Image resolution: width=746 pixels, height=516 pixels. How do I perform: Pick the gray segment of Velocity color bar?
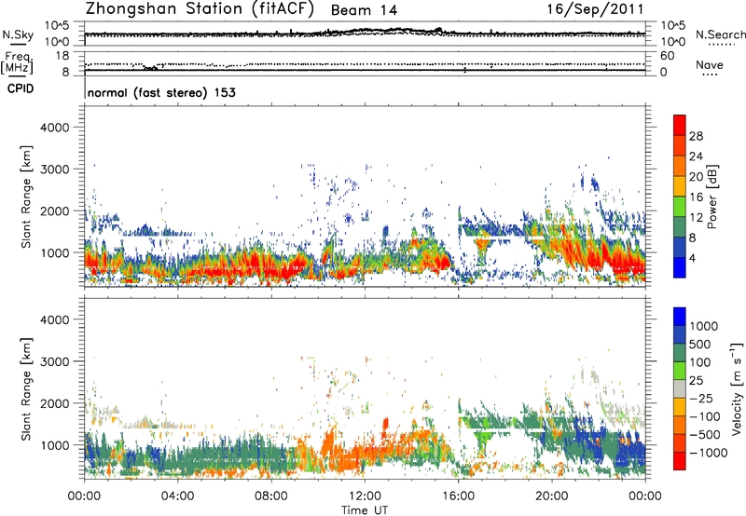coord(680,388)
